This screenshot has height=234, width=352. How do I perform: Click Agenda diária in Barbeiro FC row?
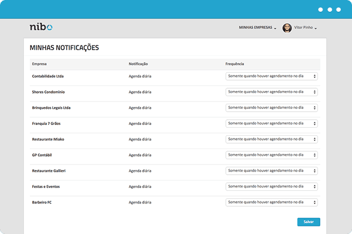coord(140,202)
